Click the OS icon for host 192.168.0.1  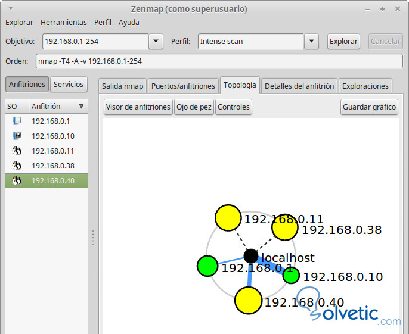[x=17, y=121]
